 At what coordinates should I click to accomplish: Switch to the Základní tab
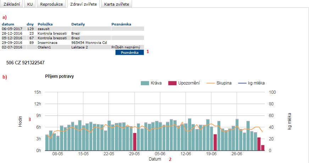tap(12, 4)
